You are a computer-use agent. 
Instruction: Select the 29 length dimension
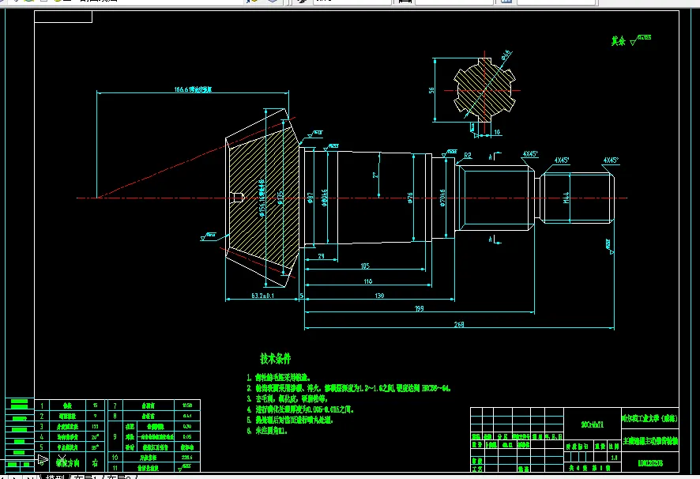coord(321,256)
